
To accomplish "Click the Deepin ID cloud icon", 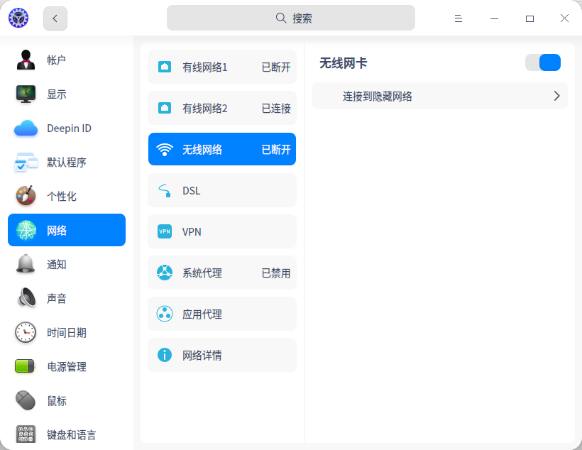I will 26,128.
